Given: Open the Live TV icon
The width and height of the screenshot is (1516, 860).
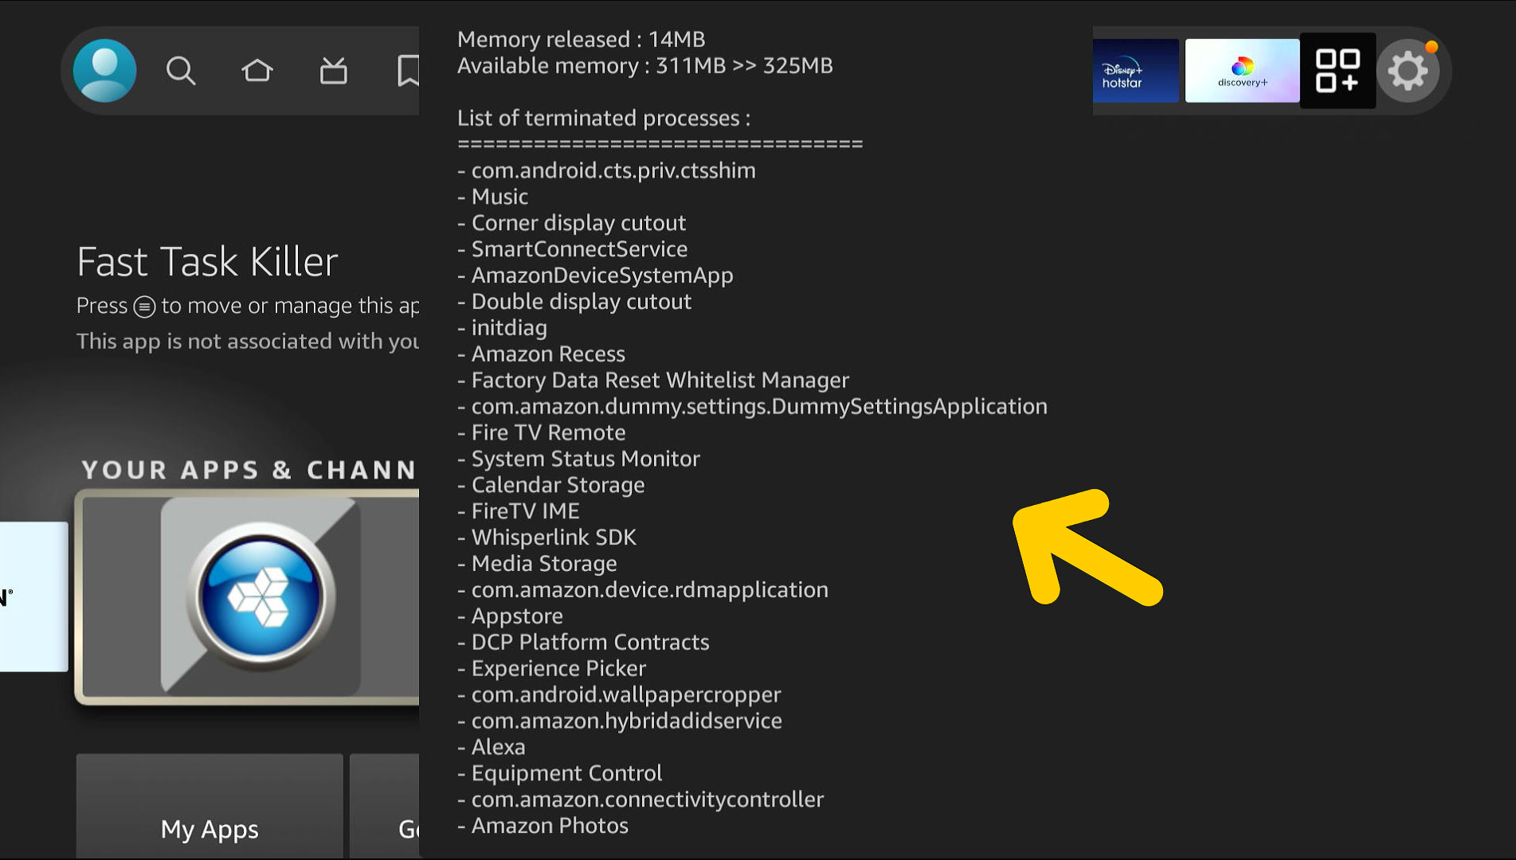Looking at the screenshot, I should [x=333, y=71].
